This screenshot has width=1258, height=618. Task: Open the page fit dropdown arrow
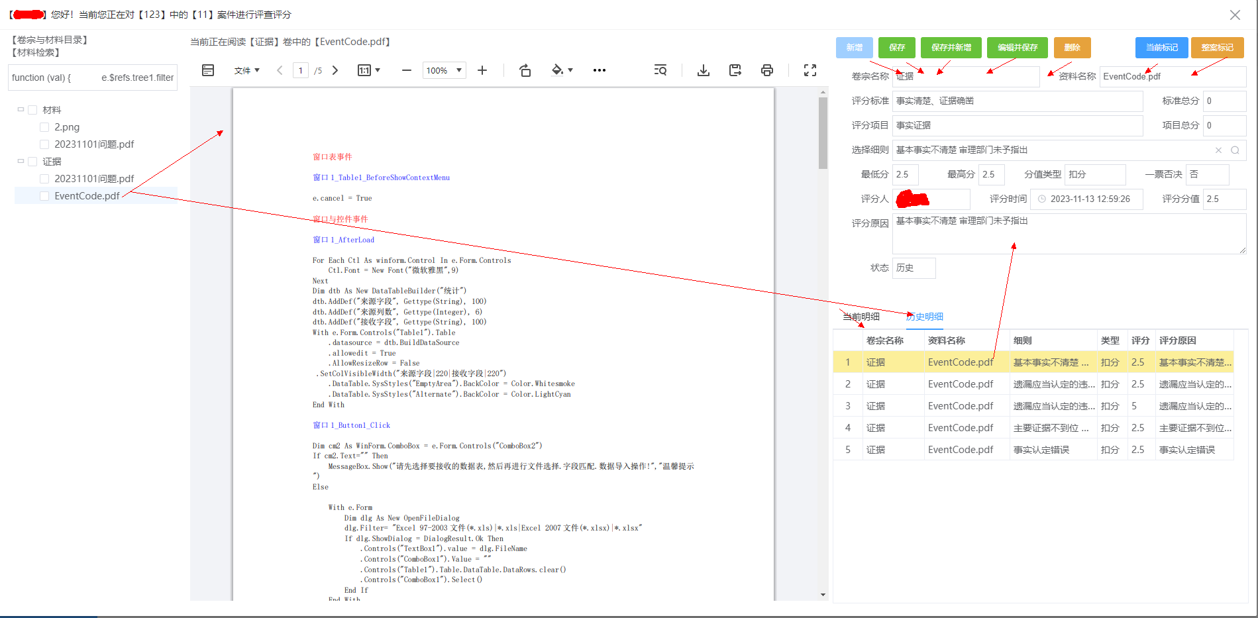(x=378, y=70)
